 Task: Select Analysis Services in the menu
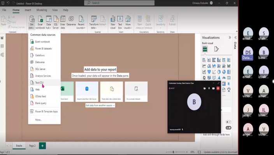(44, 76)
